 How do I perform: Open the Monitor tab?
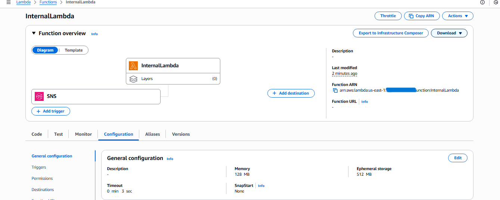click(83, 134)
